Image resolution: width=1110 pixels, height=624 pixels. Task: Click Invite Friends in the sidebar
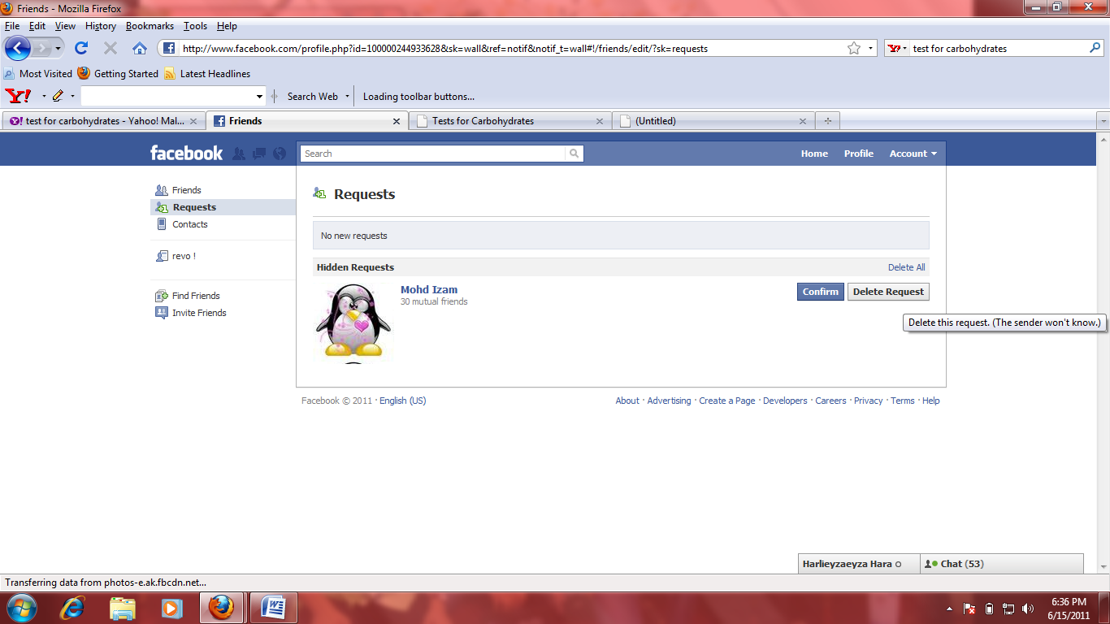tap(223, 313)
